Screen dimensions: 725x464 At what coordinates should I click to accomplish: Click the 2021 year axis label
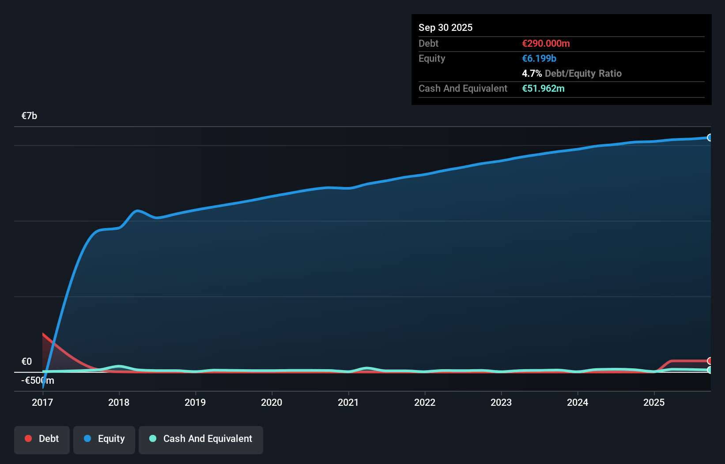pyautogui.click(x=348, y=402)
